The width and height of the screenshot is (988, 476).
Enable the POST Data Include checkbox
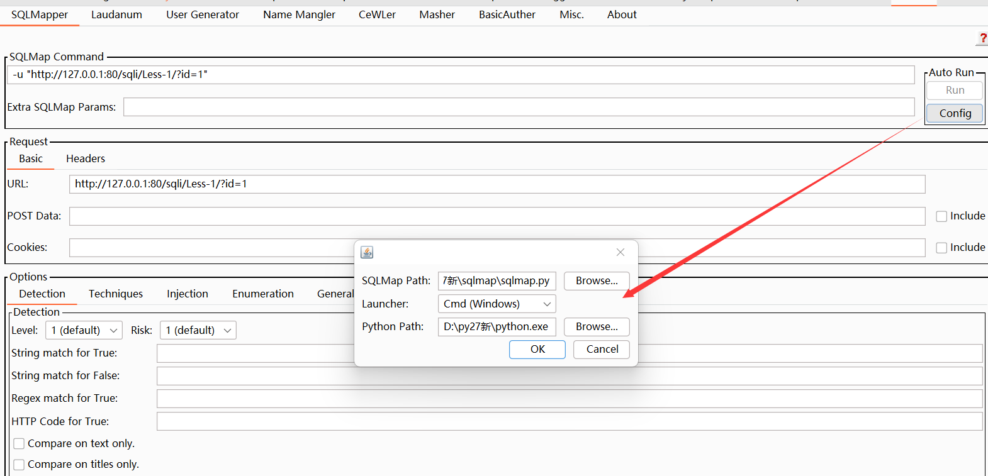point(941,216)
